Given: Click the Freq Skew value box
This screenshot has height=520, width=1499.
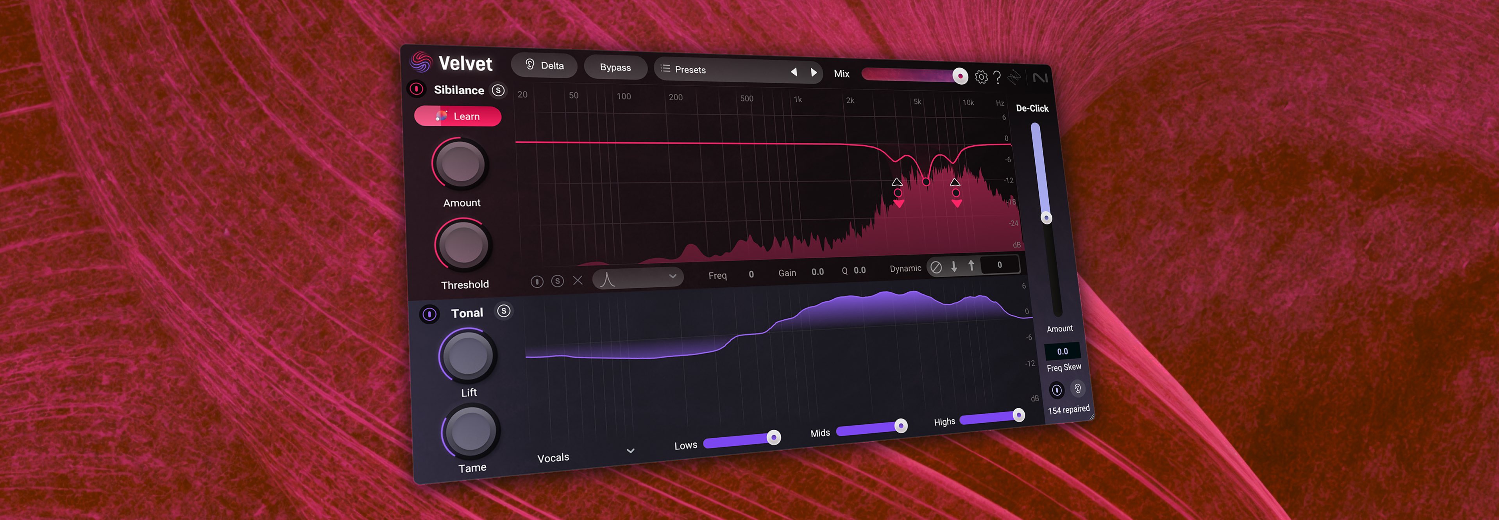Looking at the screenshot, I should (1062, 351).
